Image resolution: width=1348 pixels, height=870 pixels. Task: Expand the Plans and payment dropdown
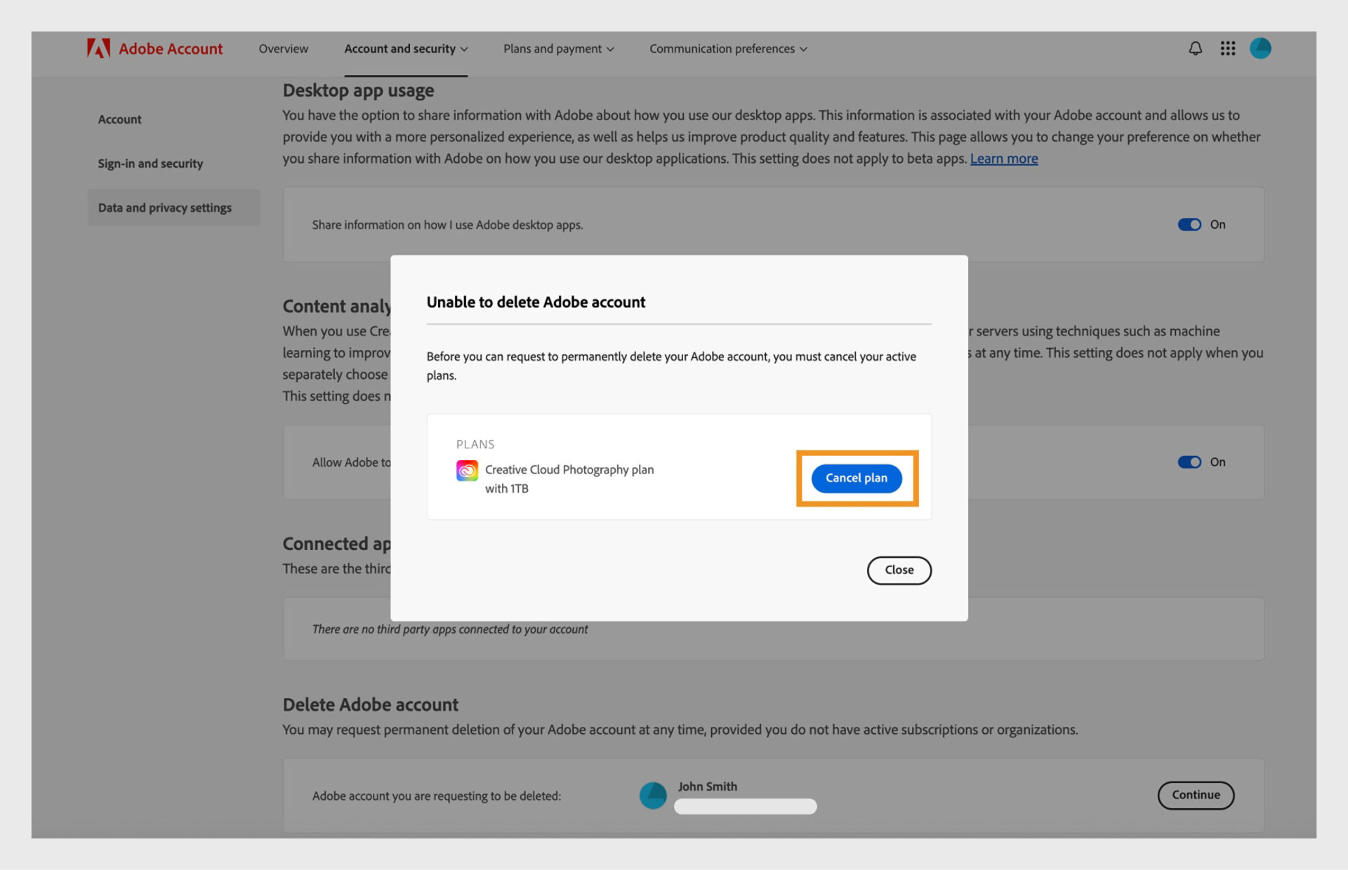558,48
